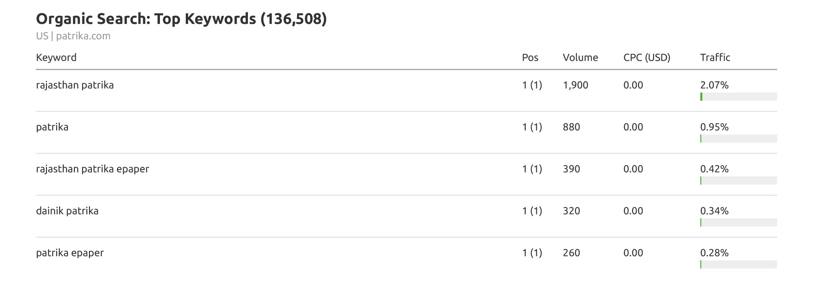Click the 2.07% traffic value
Viewport: 814px width, 287px height.
[x=714, y=85]
